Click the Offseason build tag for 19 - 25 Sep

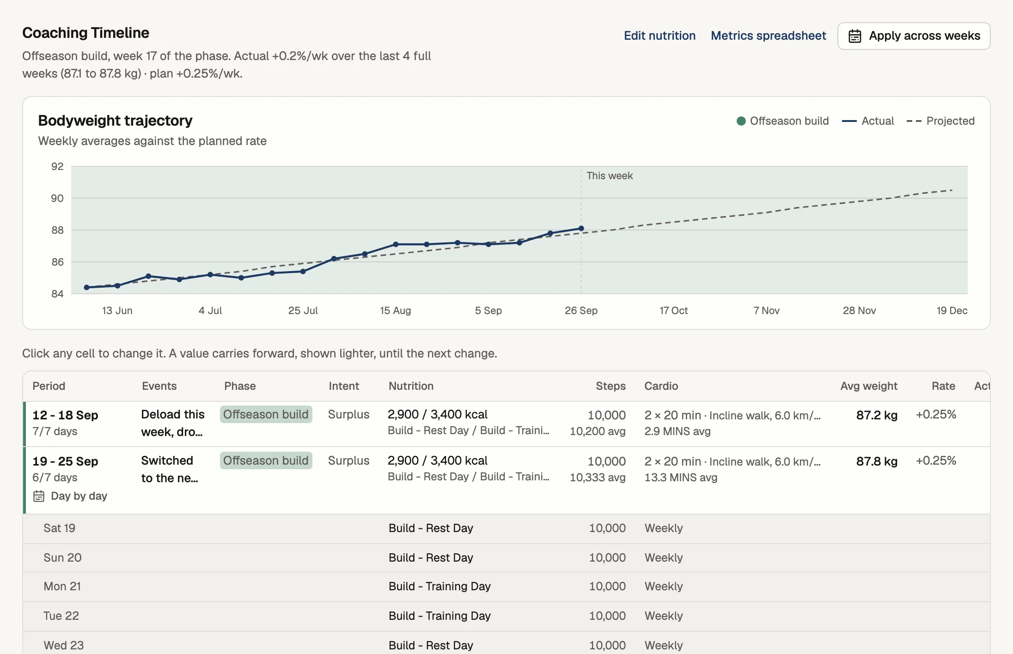pos(266,460)
